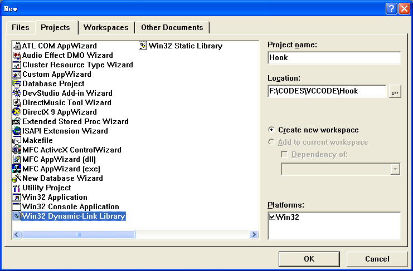The height and width of the screenshot is (271, 413).
Task: Click the "Utility Project" label
Action: pos(47,188)
